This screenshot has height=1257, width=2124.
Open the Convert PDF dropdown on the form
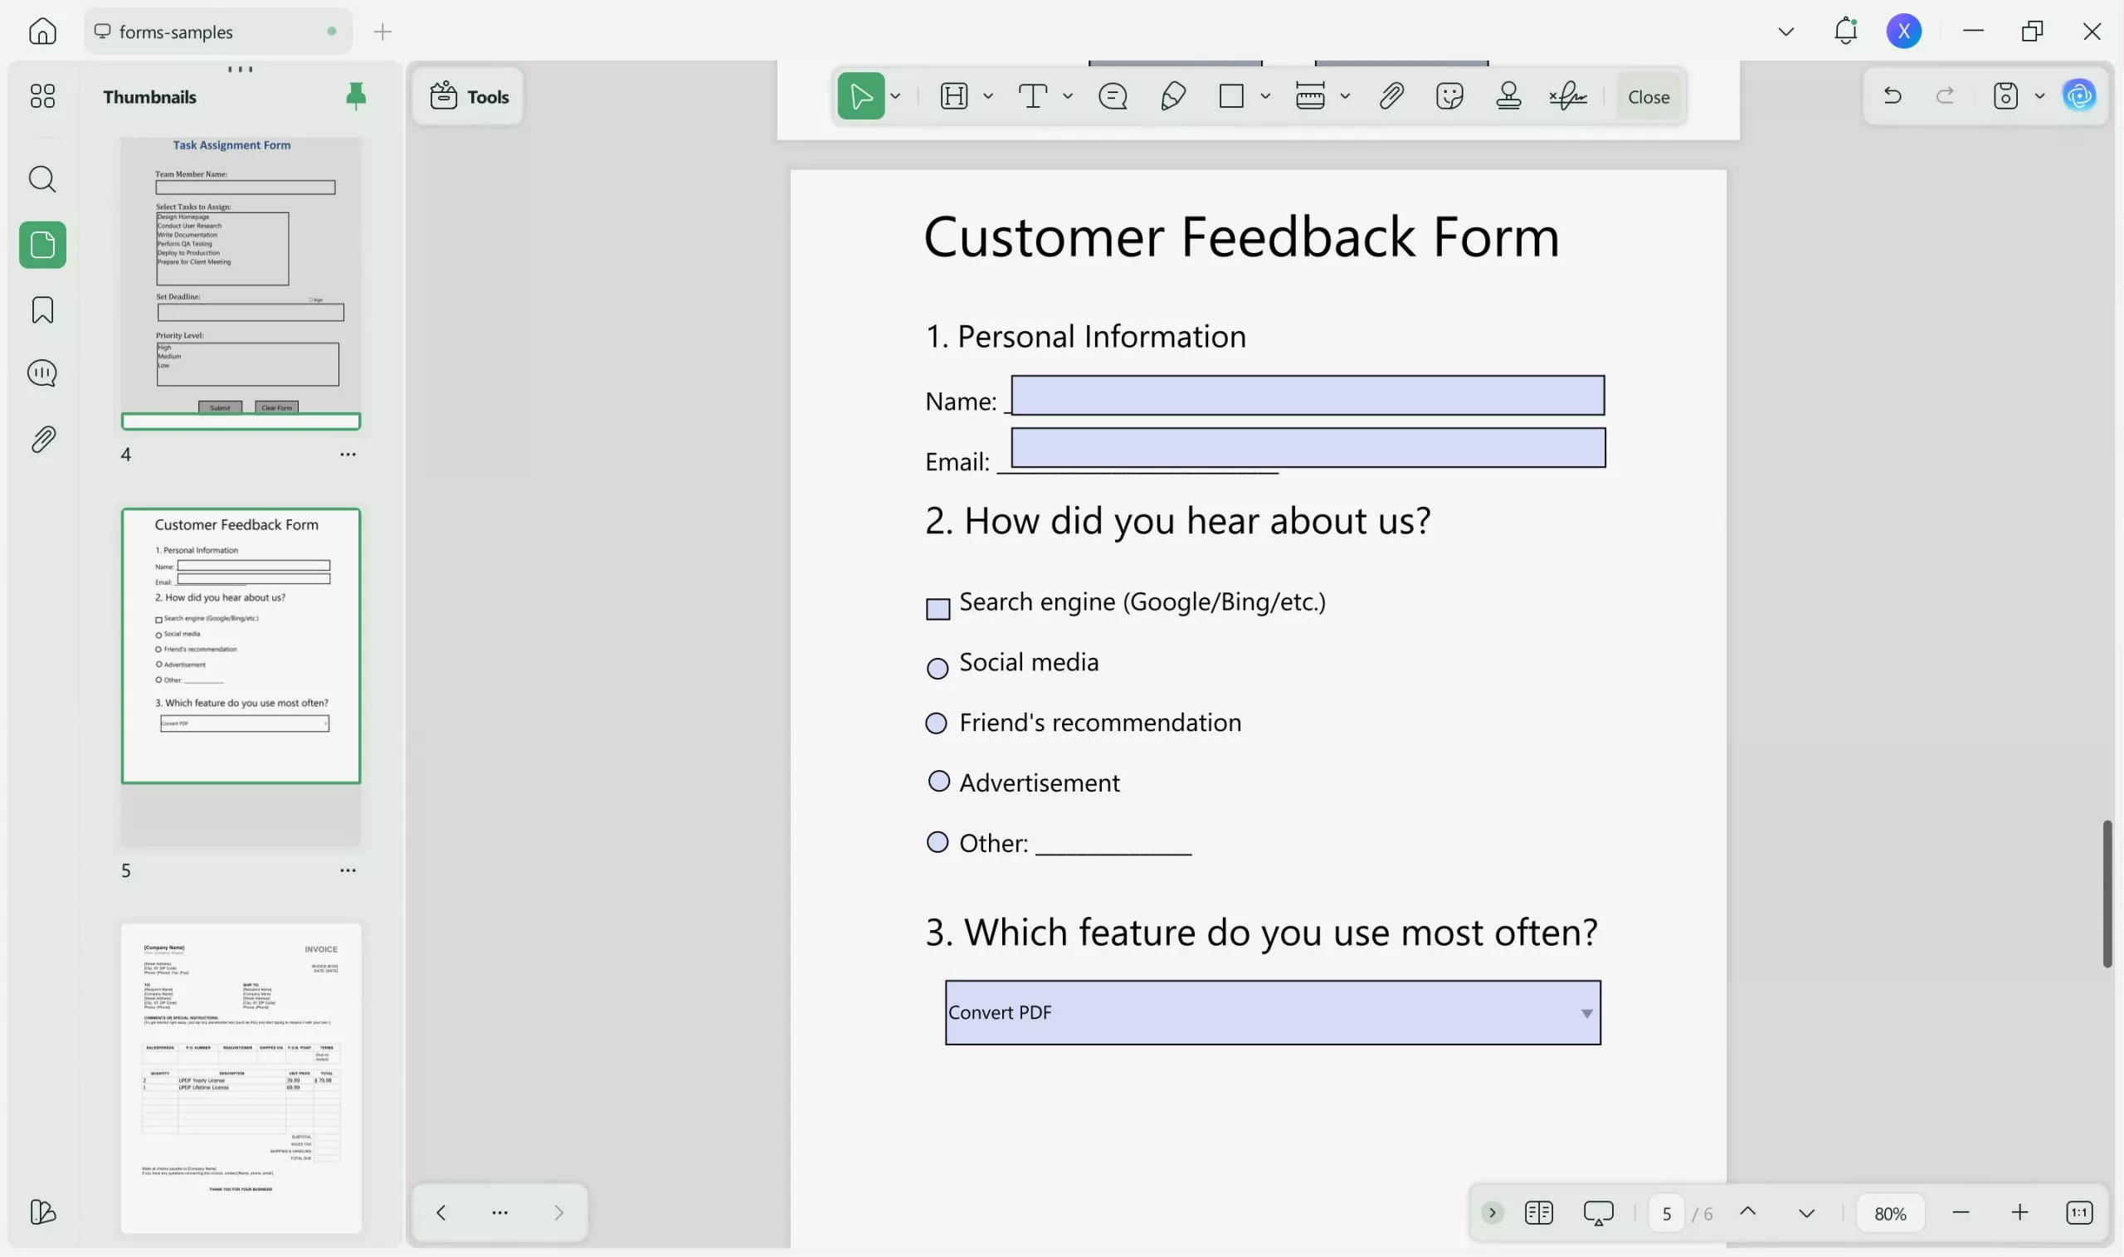[1585, 1012]
